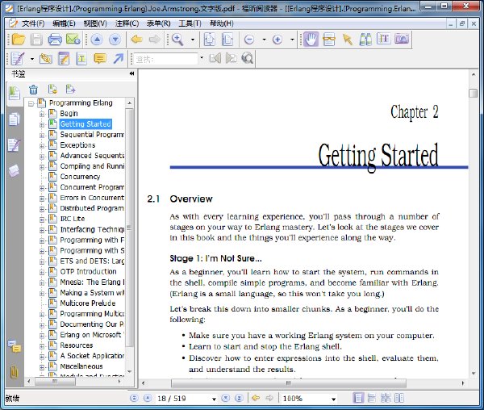Switch to continuous page layout view
Viewport: 484px width, 410px height.
click(x=372, y=398)
